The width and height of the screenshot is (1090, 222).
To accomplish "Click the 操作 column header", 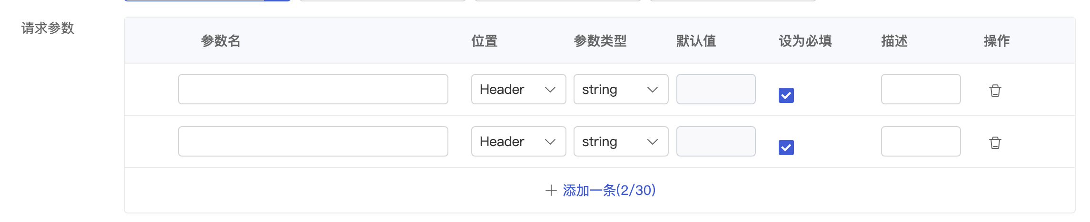I will (997, 41).
